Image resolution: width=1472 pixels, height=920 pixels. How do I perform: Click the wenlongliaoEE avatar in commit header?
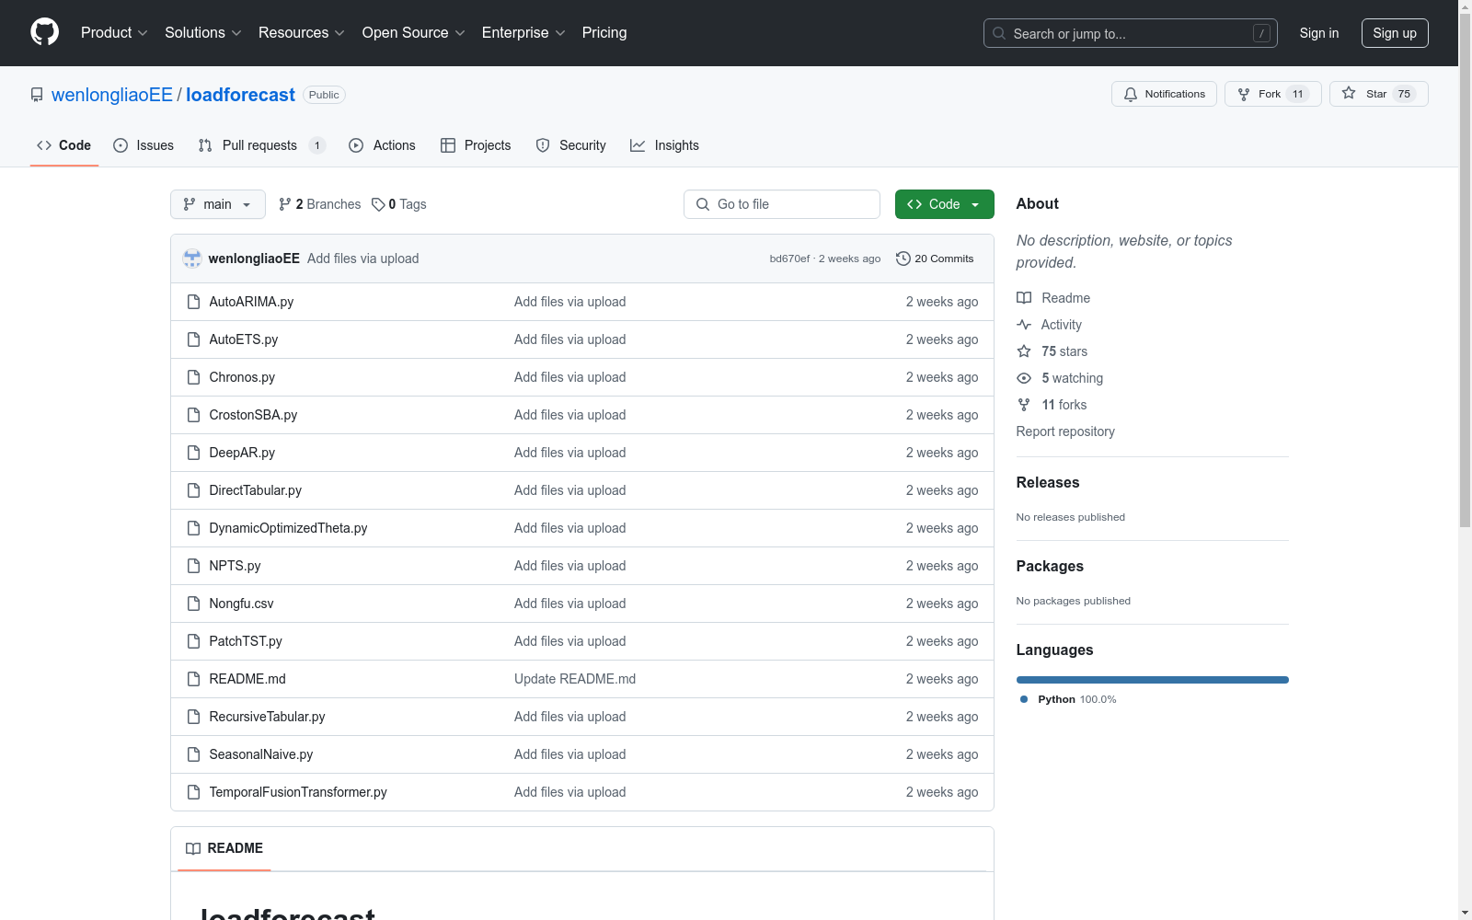tap(191, 259)
